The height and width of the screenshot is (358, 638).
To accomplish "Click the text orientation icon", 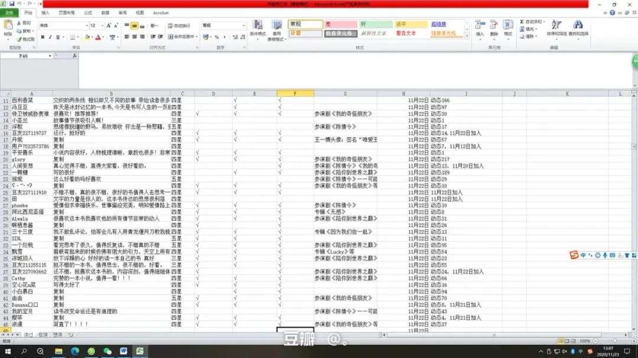I will 153,25.
